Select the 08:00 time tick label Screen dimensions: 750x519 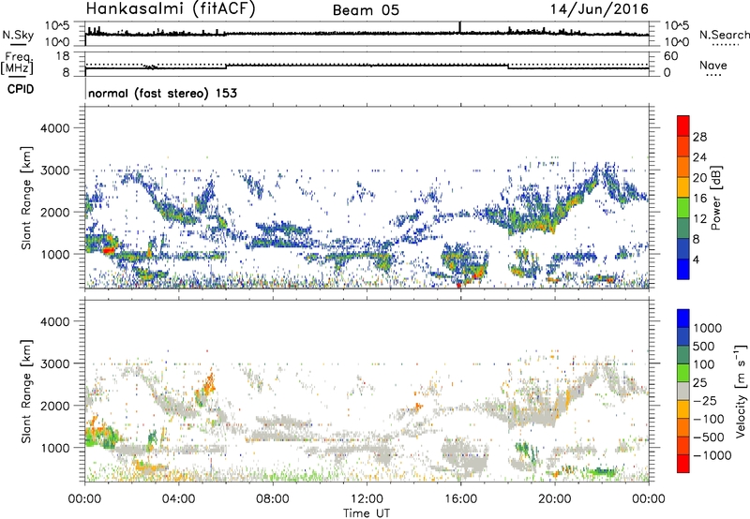click(273, 499)
